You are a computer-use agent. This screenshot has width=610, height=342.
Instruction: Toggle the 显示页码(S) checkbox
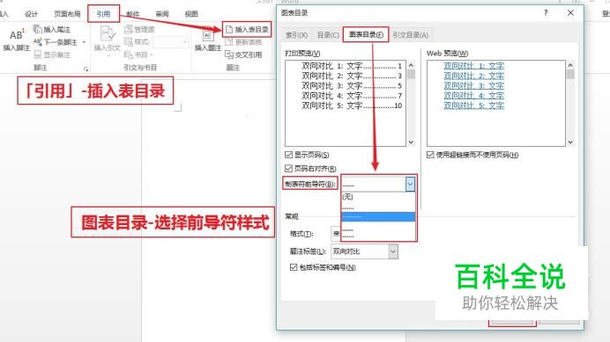[x=288, y=155]
